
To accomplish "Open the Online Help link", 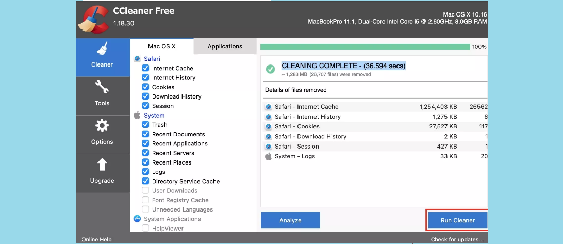I will [x=96, y=240].
